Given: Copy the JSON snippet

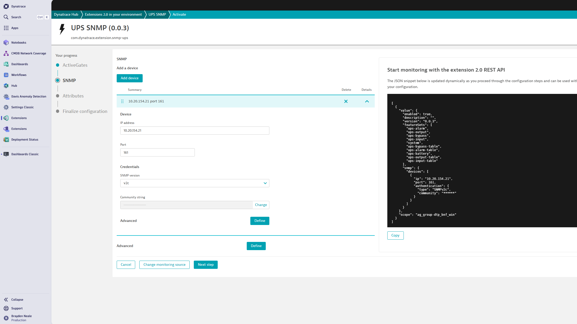Looking at the screenshot, I should point(395,235).
